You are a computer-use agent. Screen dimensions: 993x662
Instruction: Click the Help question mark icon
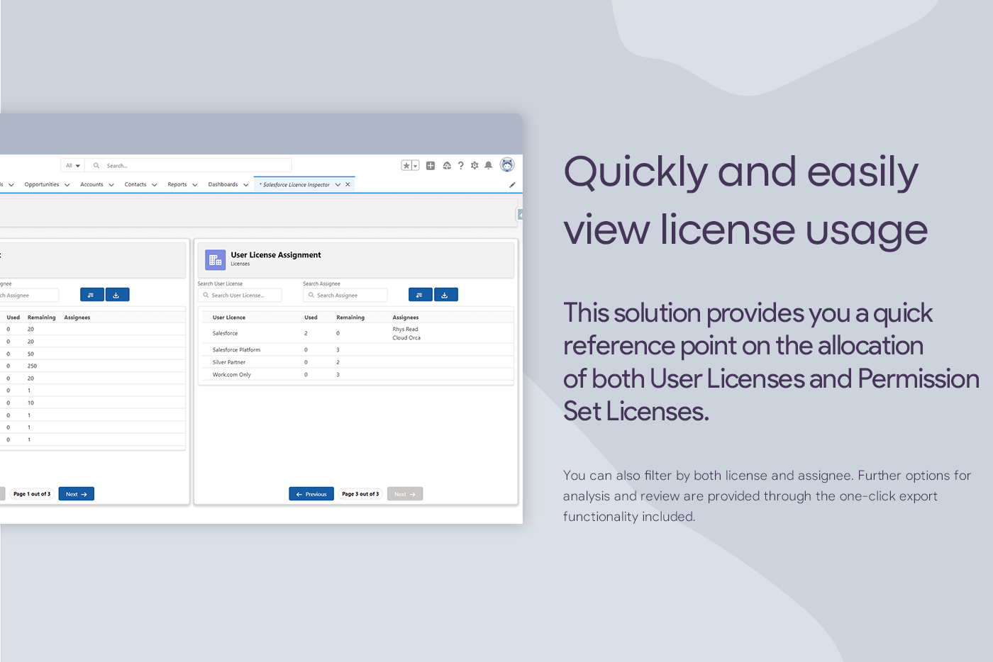point(461,165)
